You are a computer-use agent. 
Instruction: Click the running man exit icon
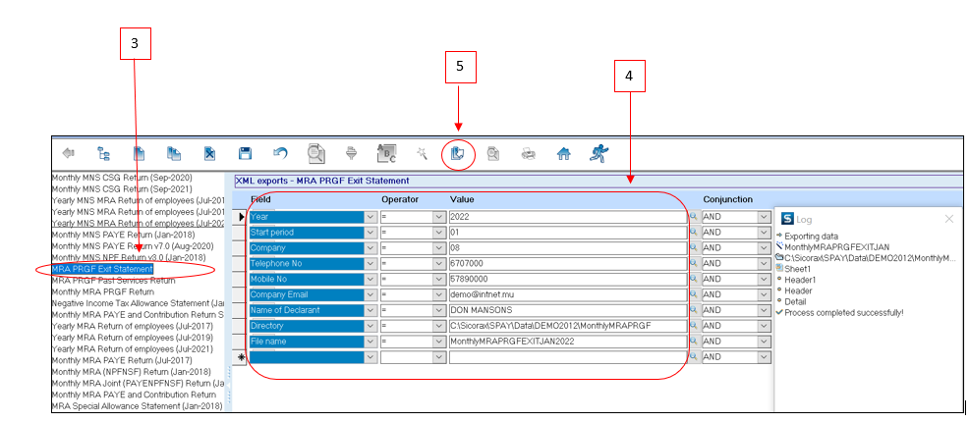598,153
